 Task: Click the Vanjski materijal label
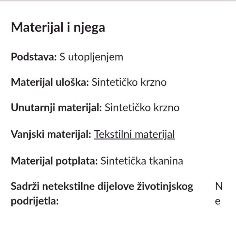coord(51,134)
